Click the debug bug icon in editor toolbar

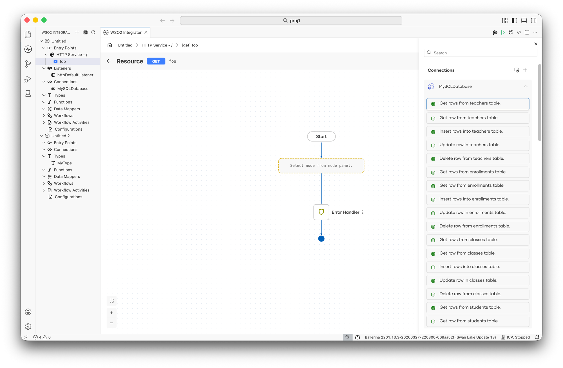[511, 32]
